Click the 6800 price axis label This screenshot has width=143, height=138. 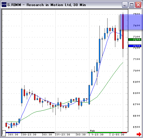point(137,93)
